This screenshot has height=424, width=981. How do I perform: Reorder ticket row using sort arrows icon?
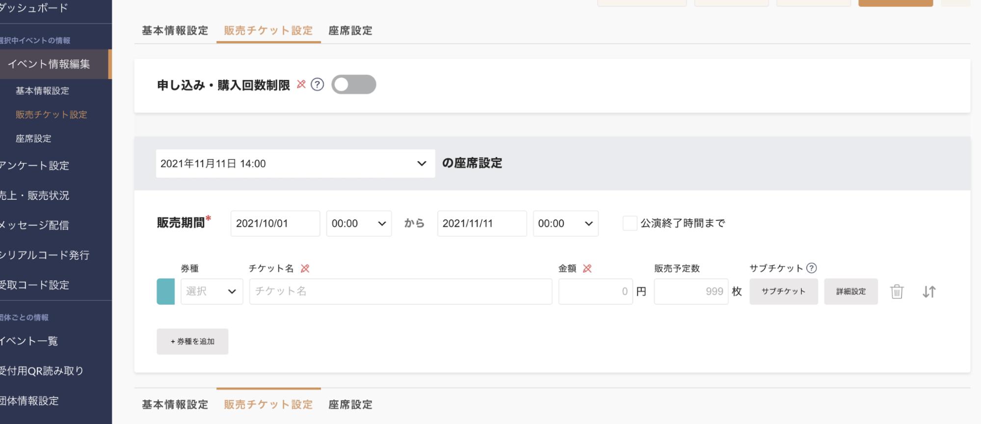pyautogui.click(x=929, y=291)
